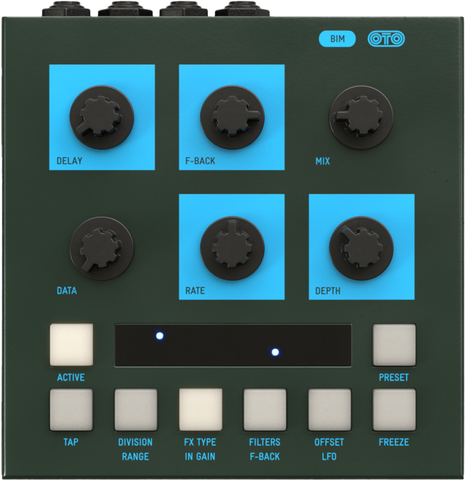The height and width of the screenshot is (481, 465).
Task: Click the DELAY label text
Action: click(x=69, y=161)
